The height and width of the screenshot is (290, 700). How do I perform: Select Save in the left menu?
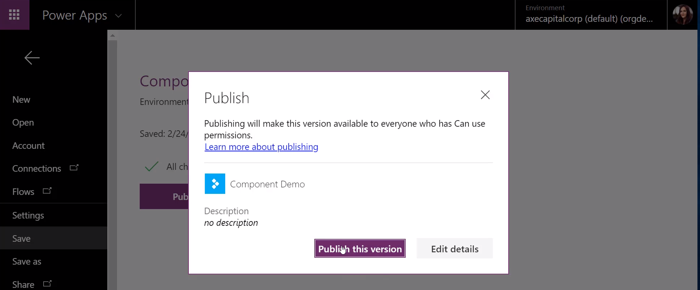coord(53,238)
